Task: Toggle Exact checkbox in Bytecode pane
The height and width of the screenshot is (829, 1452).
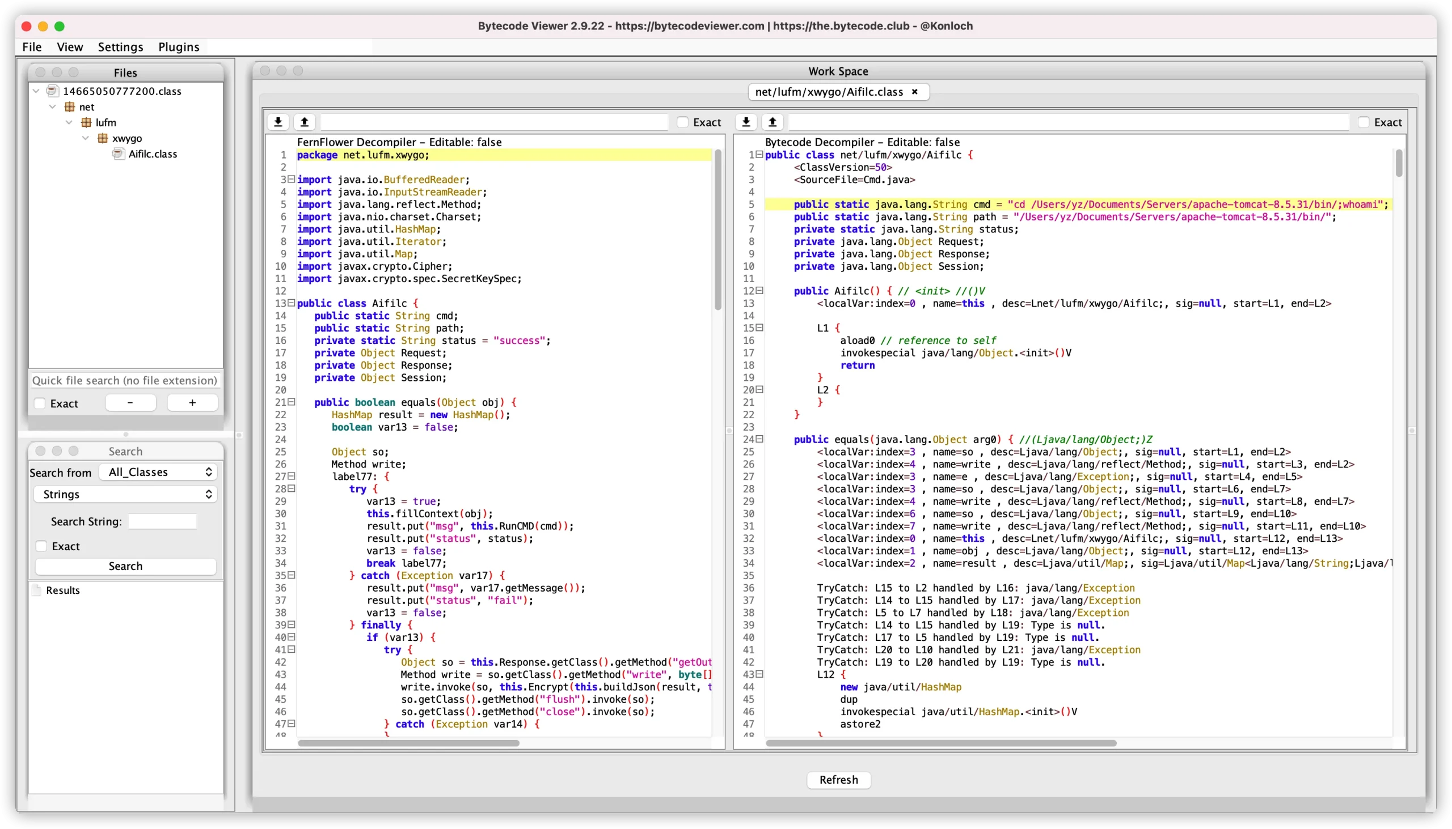Action: [1363, 122]
